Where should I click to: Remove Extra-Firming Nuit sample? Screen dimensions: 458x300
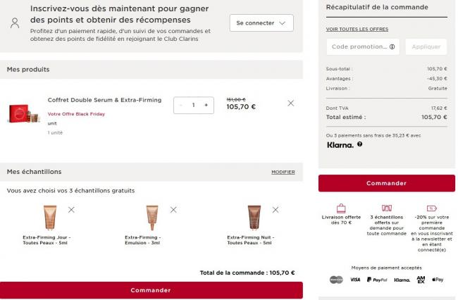[x=276, y=210]
